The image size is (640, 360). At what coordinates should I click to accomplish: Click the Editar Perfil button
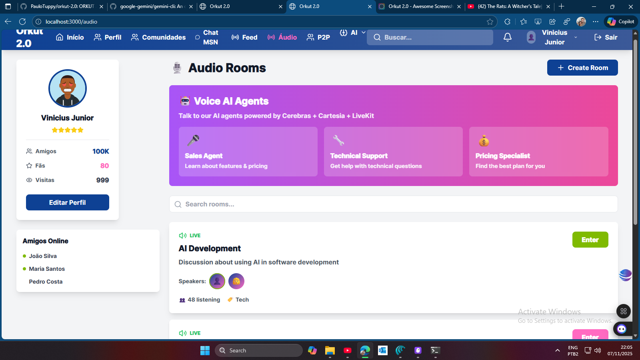[68, 202]
